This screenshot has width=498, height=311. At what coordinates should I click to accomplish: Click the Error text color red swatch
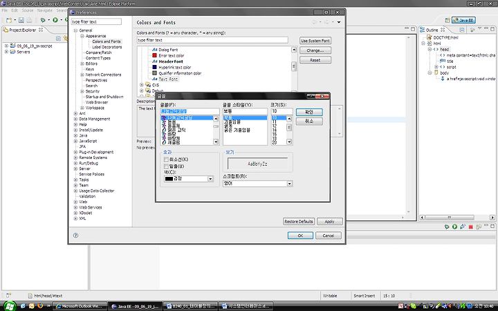point(155,55)
